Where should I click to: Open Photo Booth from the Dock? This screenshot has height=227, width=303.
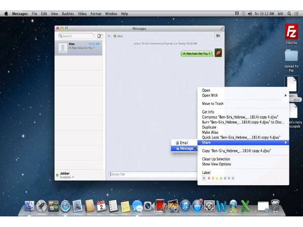click(161, 206)
